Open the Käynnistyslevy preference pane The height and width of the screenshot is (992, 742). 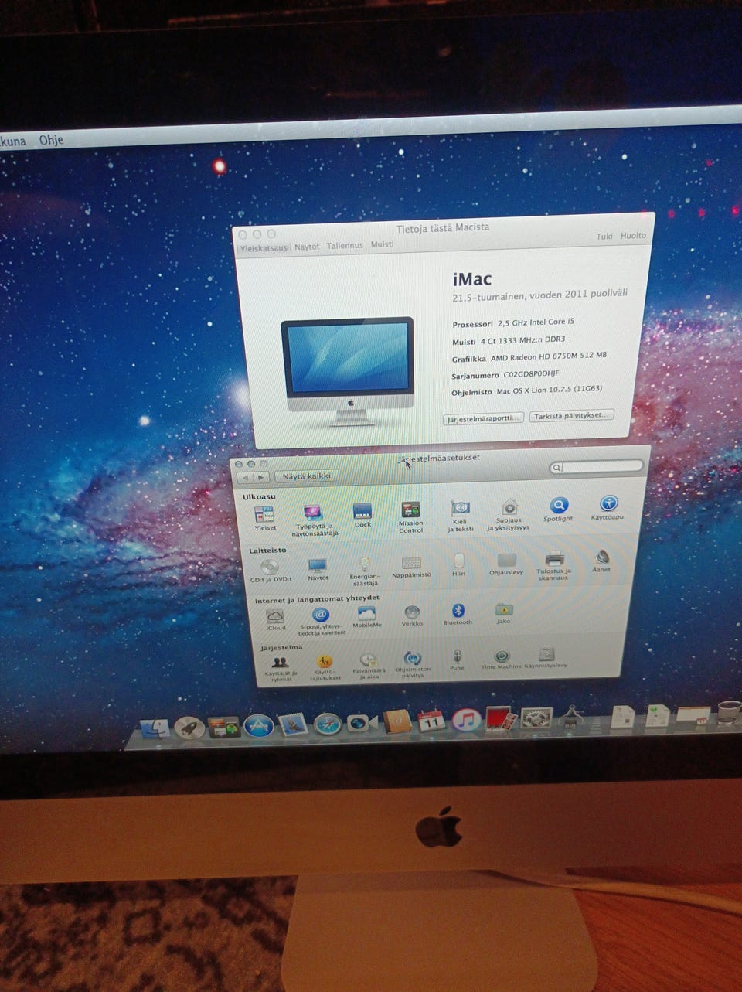point(546,657)
